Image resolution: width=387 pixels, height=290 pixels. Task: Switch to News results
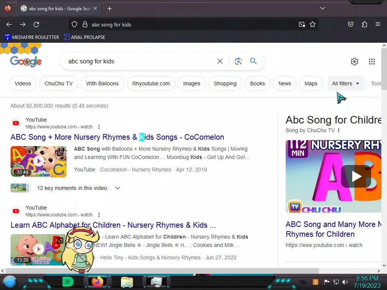[285, 83]
